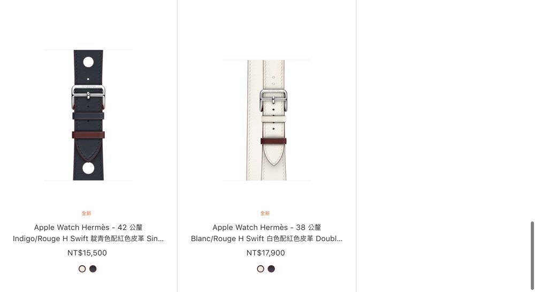Viewport: 535px width, 292px height.
Task: Click the 'Apple Watch Hermès - 42 公釐' title
Action: coord(88,228)
